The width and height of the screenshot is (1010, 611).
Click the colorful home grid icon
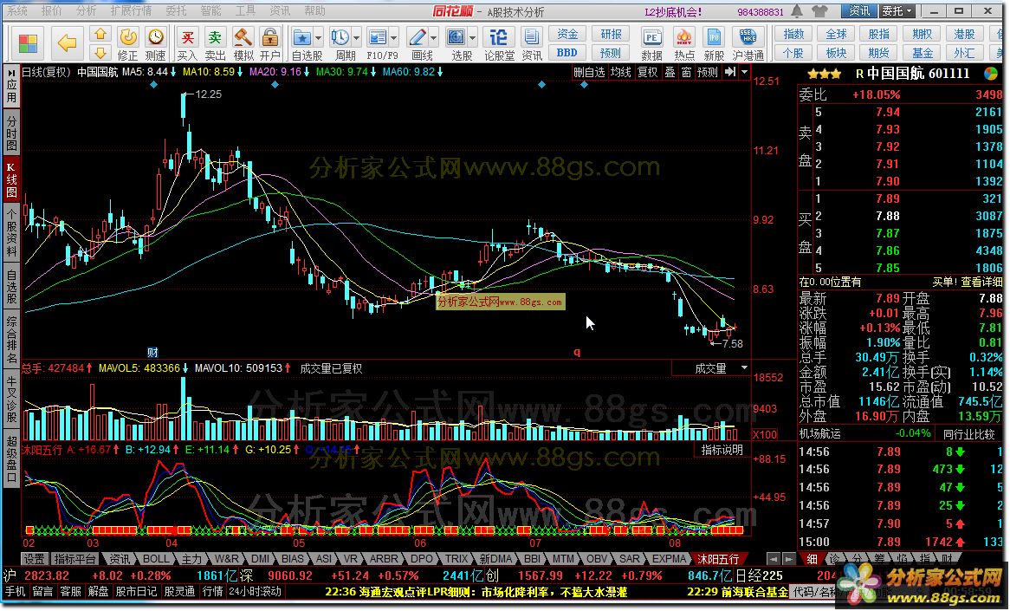click(28, 43)
